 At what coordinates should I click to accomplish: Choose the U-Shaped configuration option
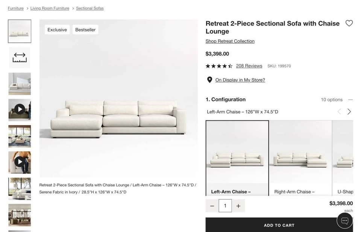tap(344, 158)
